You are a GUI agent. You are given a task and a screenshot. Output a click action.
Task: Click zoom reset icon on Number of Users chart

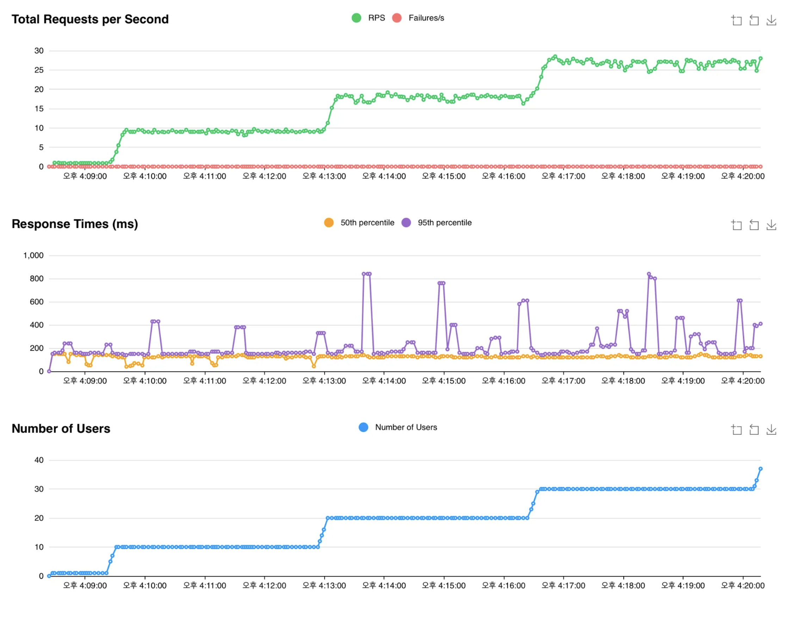click(x=754, y=430)
